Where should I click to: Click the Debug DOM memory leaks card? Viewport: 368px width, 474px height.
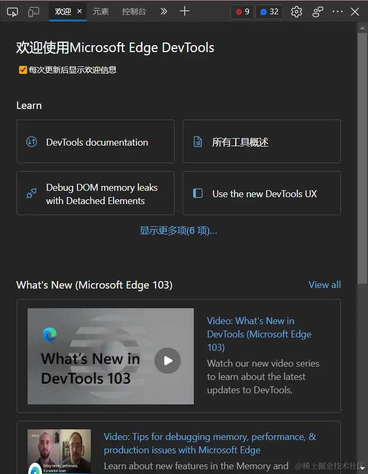pos(96,193)
